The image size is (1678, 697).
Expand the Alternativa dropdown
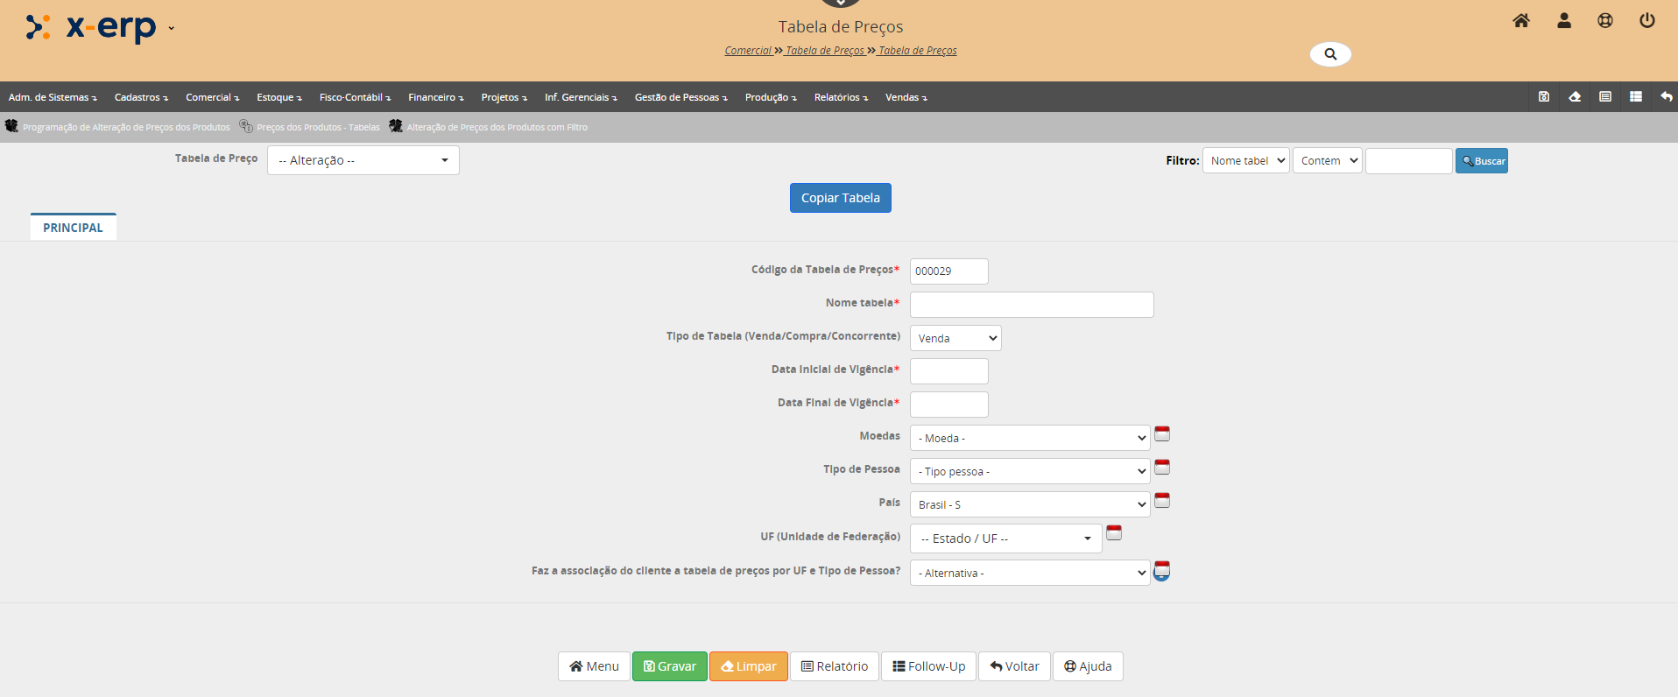pyautogui.click(x=1029, y=573)
